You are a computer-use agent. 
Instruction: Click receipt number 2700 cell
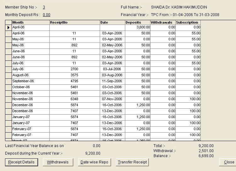tap(75, 69)
